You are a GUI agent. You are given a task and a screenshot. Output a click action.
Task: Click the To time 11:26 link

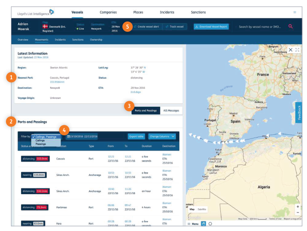[128, 189]
